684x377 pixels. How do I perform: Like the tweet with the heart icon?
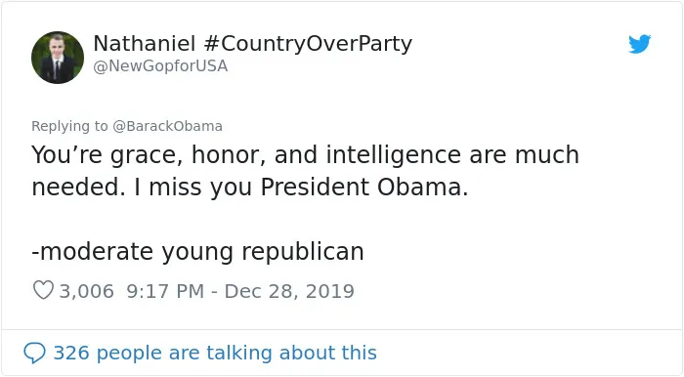[x=43, y=290]
